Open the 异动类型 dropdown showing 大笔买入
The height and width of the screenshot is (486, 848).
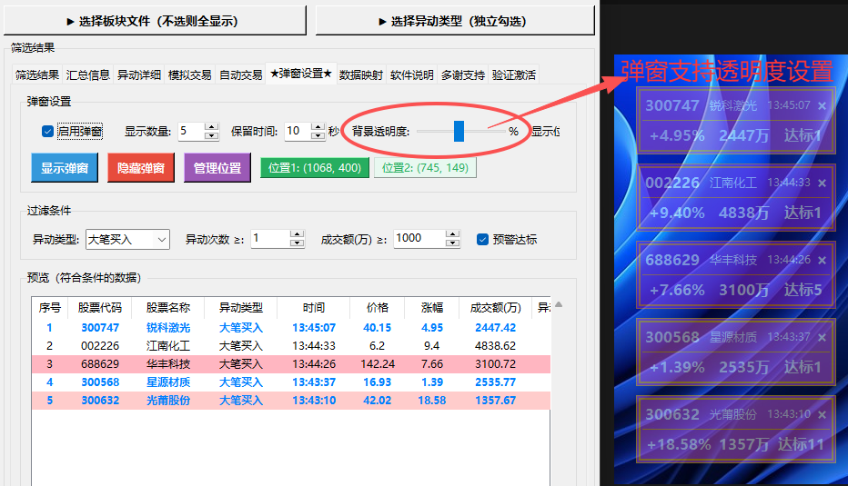point(127,239)
